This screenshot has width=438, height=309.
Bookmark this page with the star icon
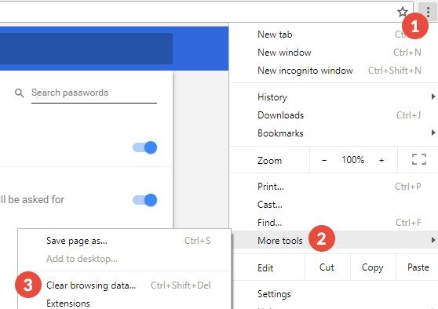point(402,12)
